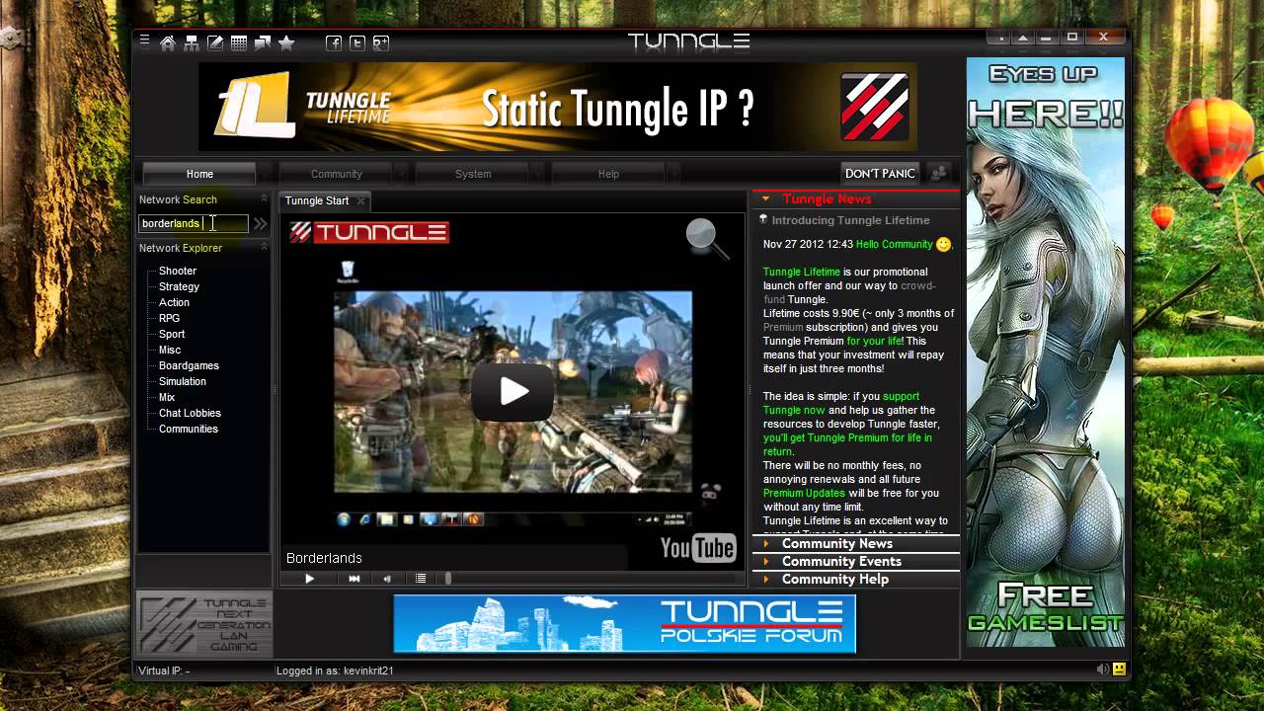Close the Tunngle Start tab
Image resolution: width=1264 pixels, height=711 pixels.
click(x=360, y=200)
